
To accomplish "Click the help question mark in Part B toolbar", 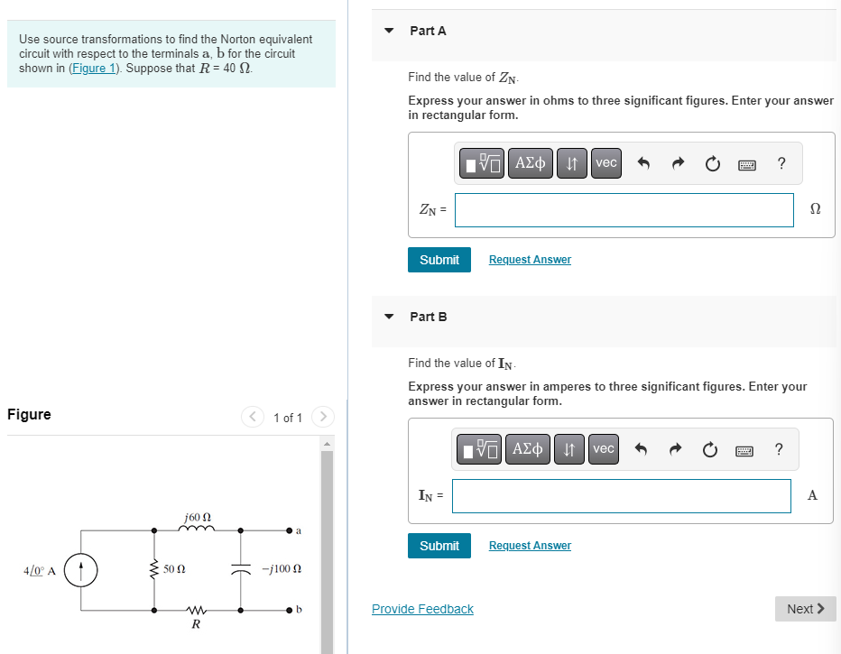I will (x=778, y=449).
